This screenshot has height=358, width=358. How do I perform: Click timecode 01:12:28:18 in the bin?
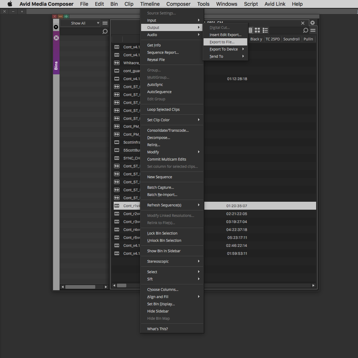(237, 79)
